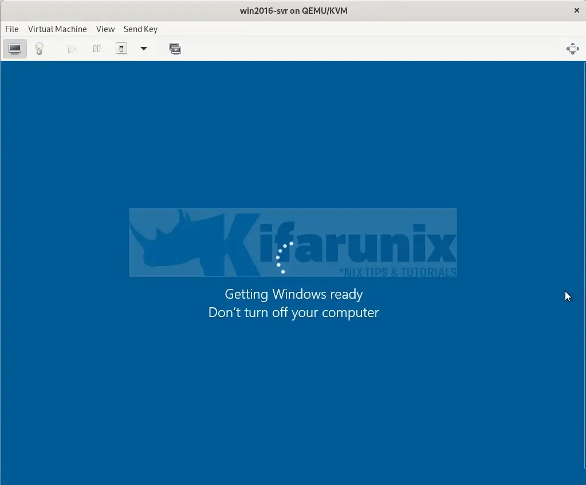586x485 pixels.
Task: Click the circular loading progress spinner
Action: tap(282, 258)
